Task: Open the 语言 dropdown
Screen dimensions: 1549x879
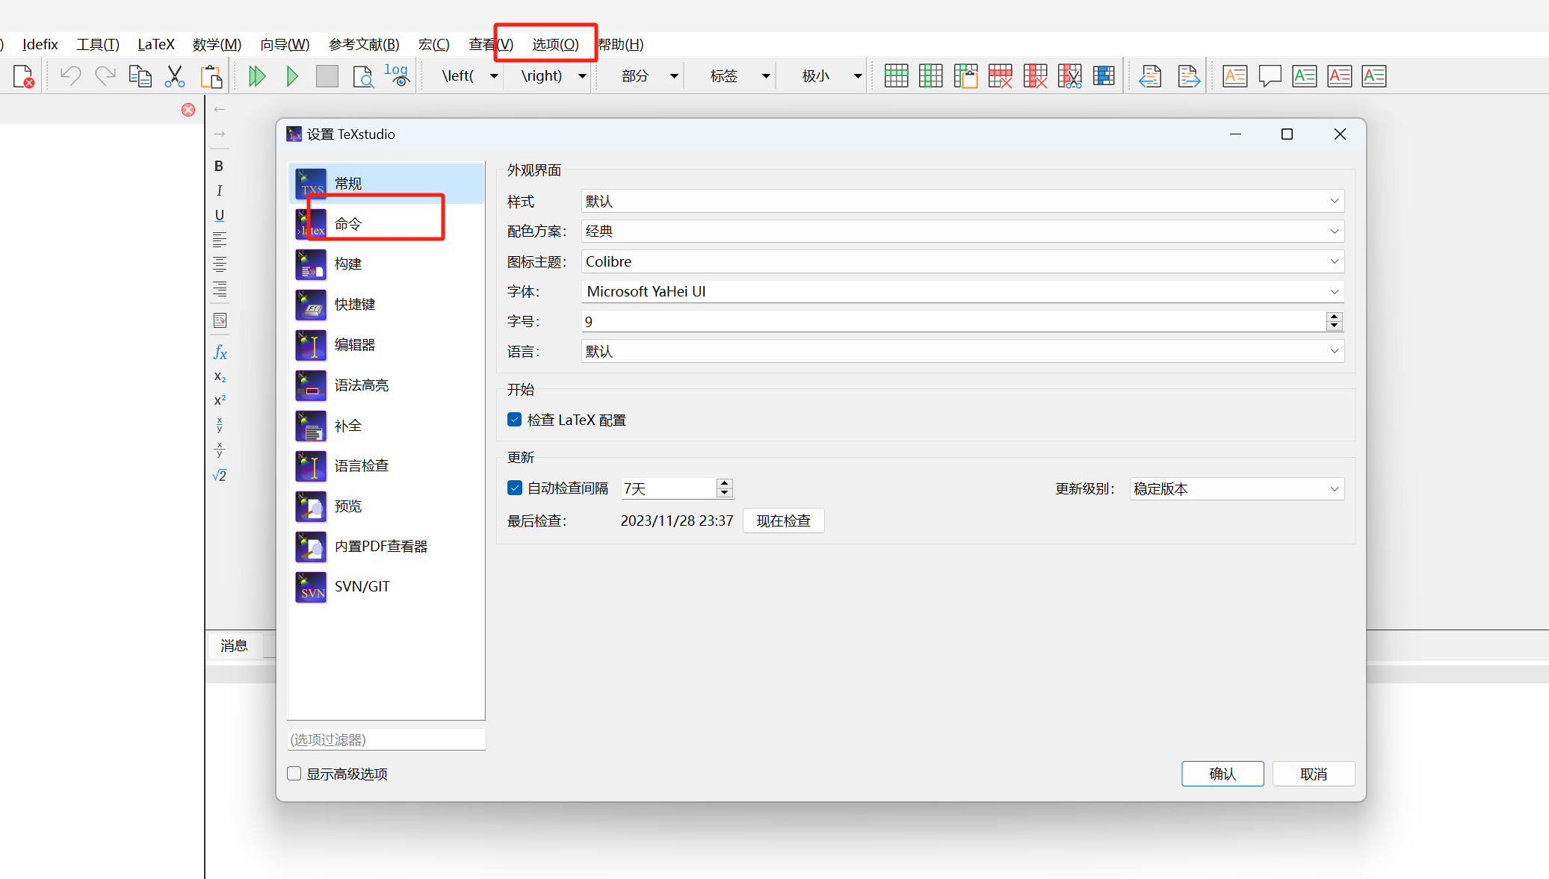Action: [x=962, y=351]
